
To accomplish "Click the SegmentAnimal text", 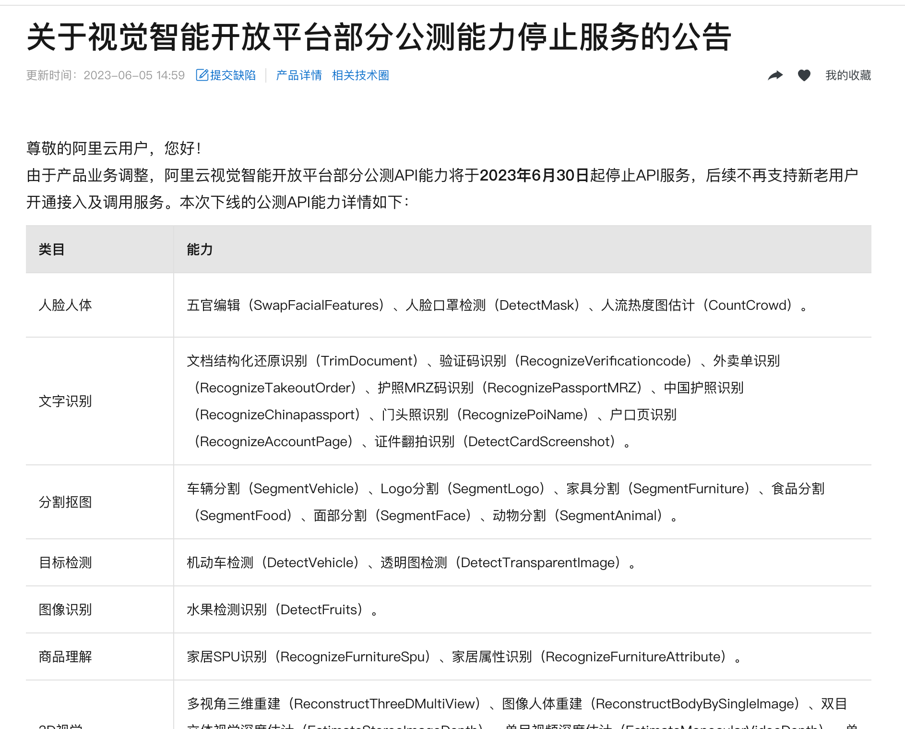I will pyautogui.click(x=608, y=515).
